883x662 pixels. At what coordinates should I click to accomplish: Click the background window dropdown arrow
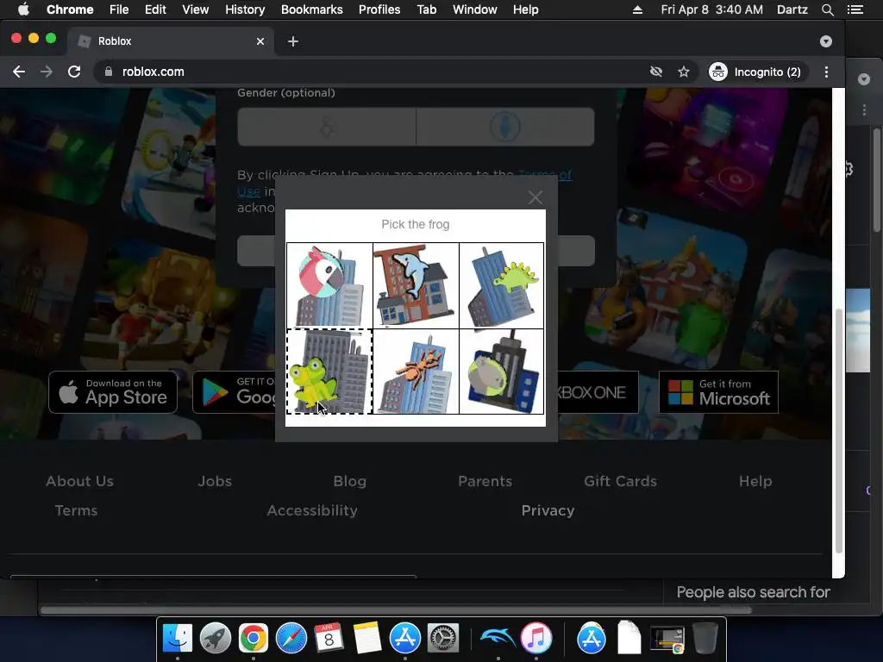864,79
